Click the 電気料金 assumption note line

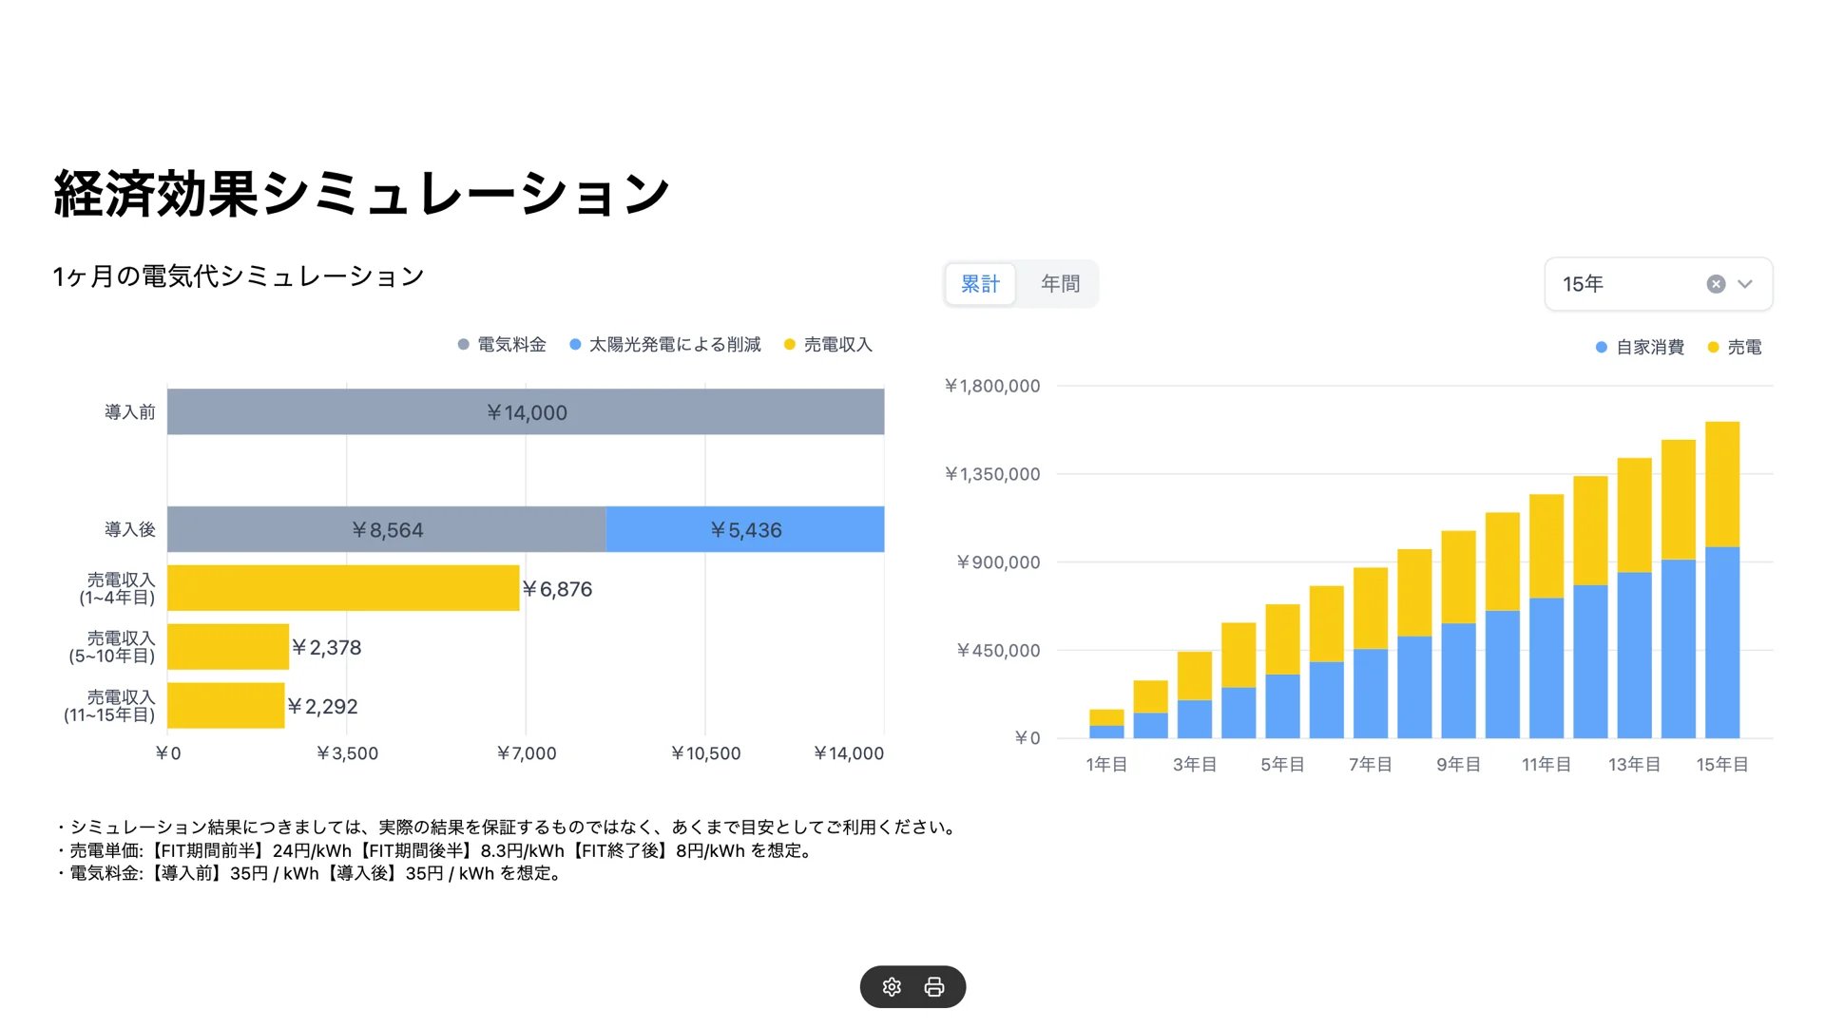click(309, 874)
